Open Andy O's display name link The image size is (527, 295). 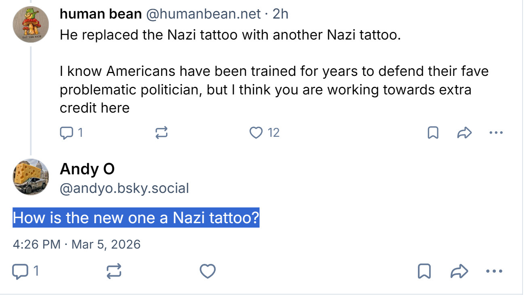point(87,169)
